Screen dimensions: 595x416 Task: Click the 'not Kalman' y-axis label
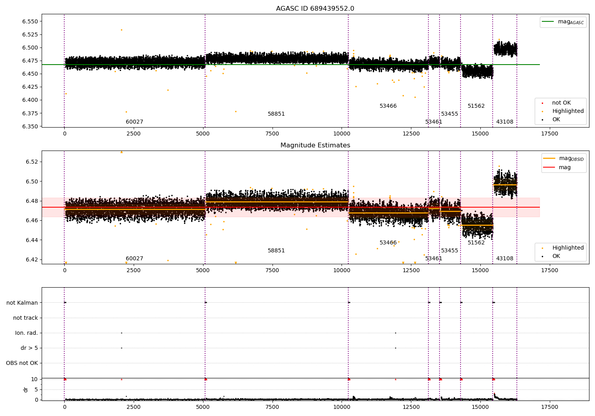pos(22,303)
